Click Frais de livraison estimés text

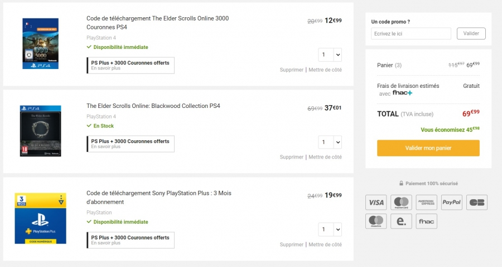click(x=408, y=86)
